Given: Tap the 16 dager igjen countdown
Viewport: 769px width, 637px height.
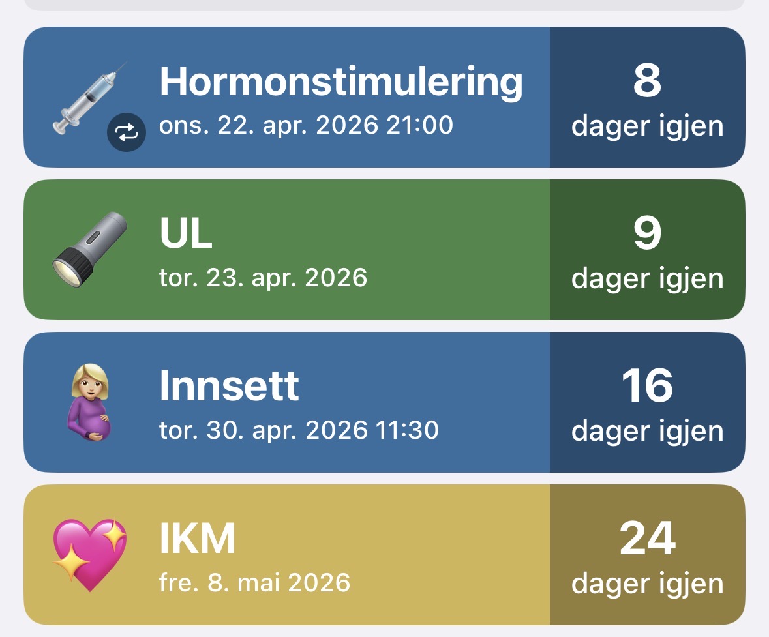Looking at the screenshot, I should [647, 402].
